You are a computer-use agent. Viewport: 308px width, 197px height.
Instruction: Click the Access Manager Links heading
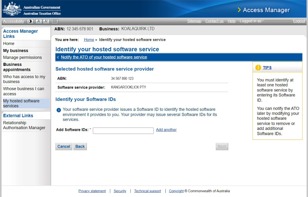[x=20, y=34]
